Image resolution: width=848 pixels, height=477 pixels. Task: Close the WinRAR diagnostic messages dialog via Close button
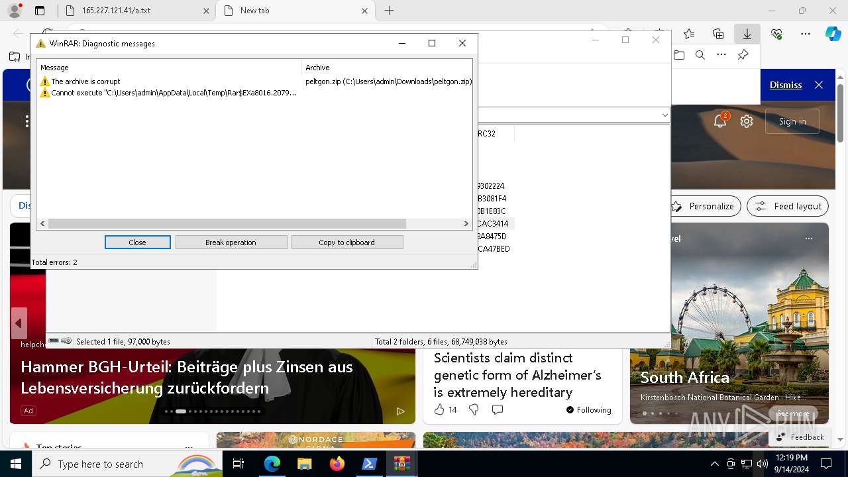(x=137, y=242)
